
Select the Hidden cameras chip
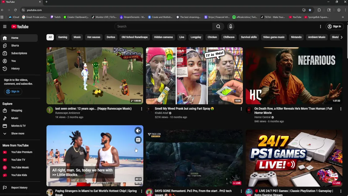[163, 37]
